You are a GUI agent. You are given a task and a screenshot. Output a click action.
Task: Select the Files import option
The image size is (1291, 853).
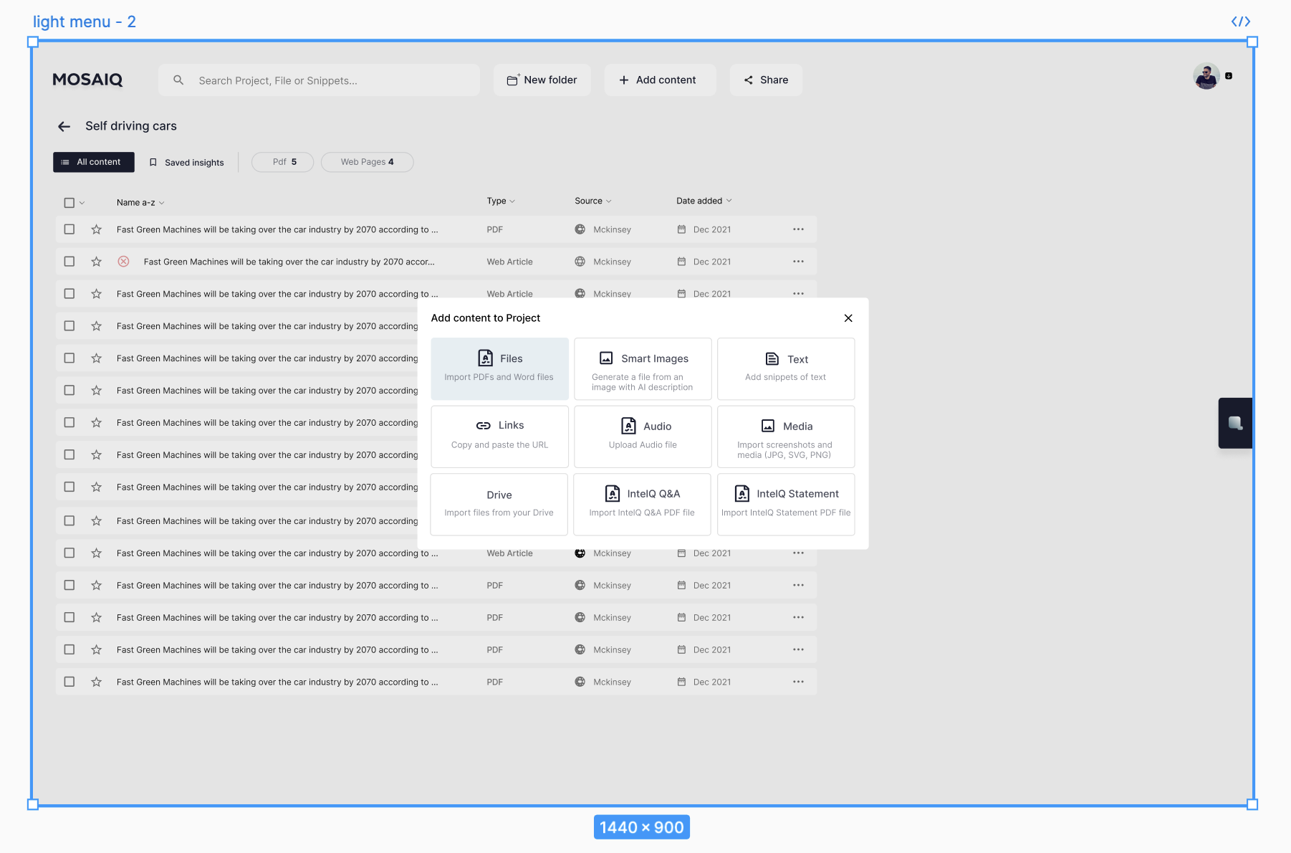point(499,368)
